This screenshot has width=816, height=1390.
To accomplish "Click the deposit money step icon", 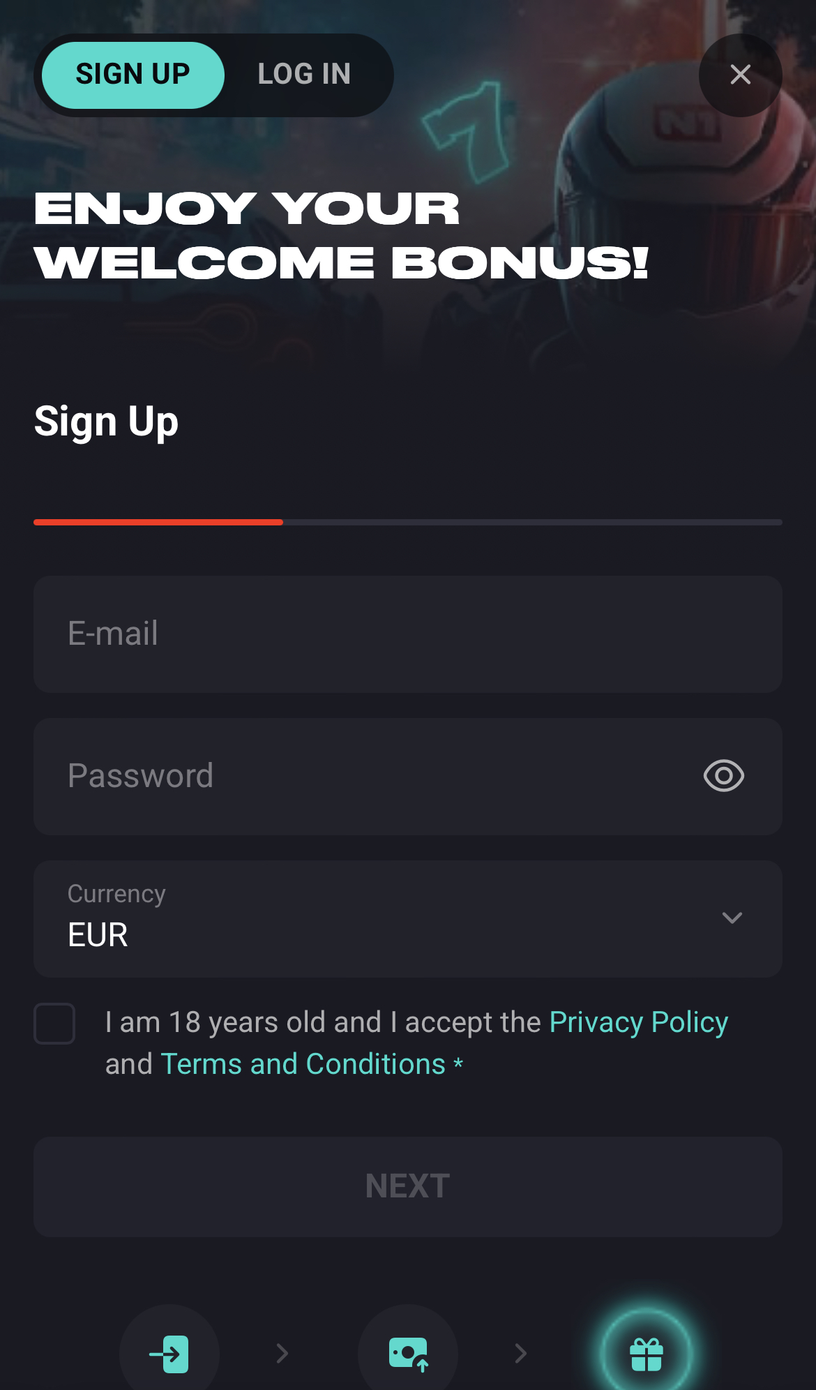I will point(408,1354).
